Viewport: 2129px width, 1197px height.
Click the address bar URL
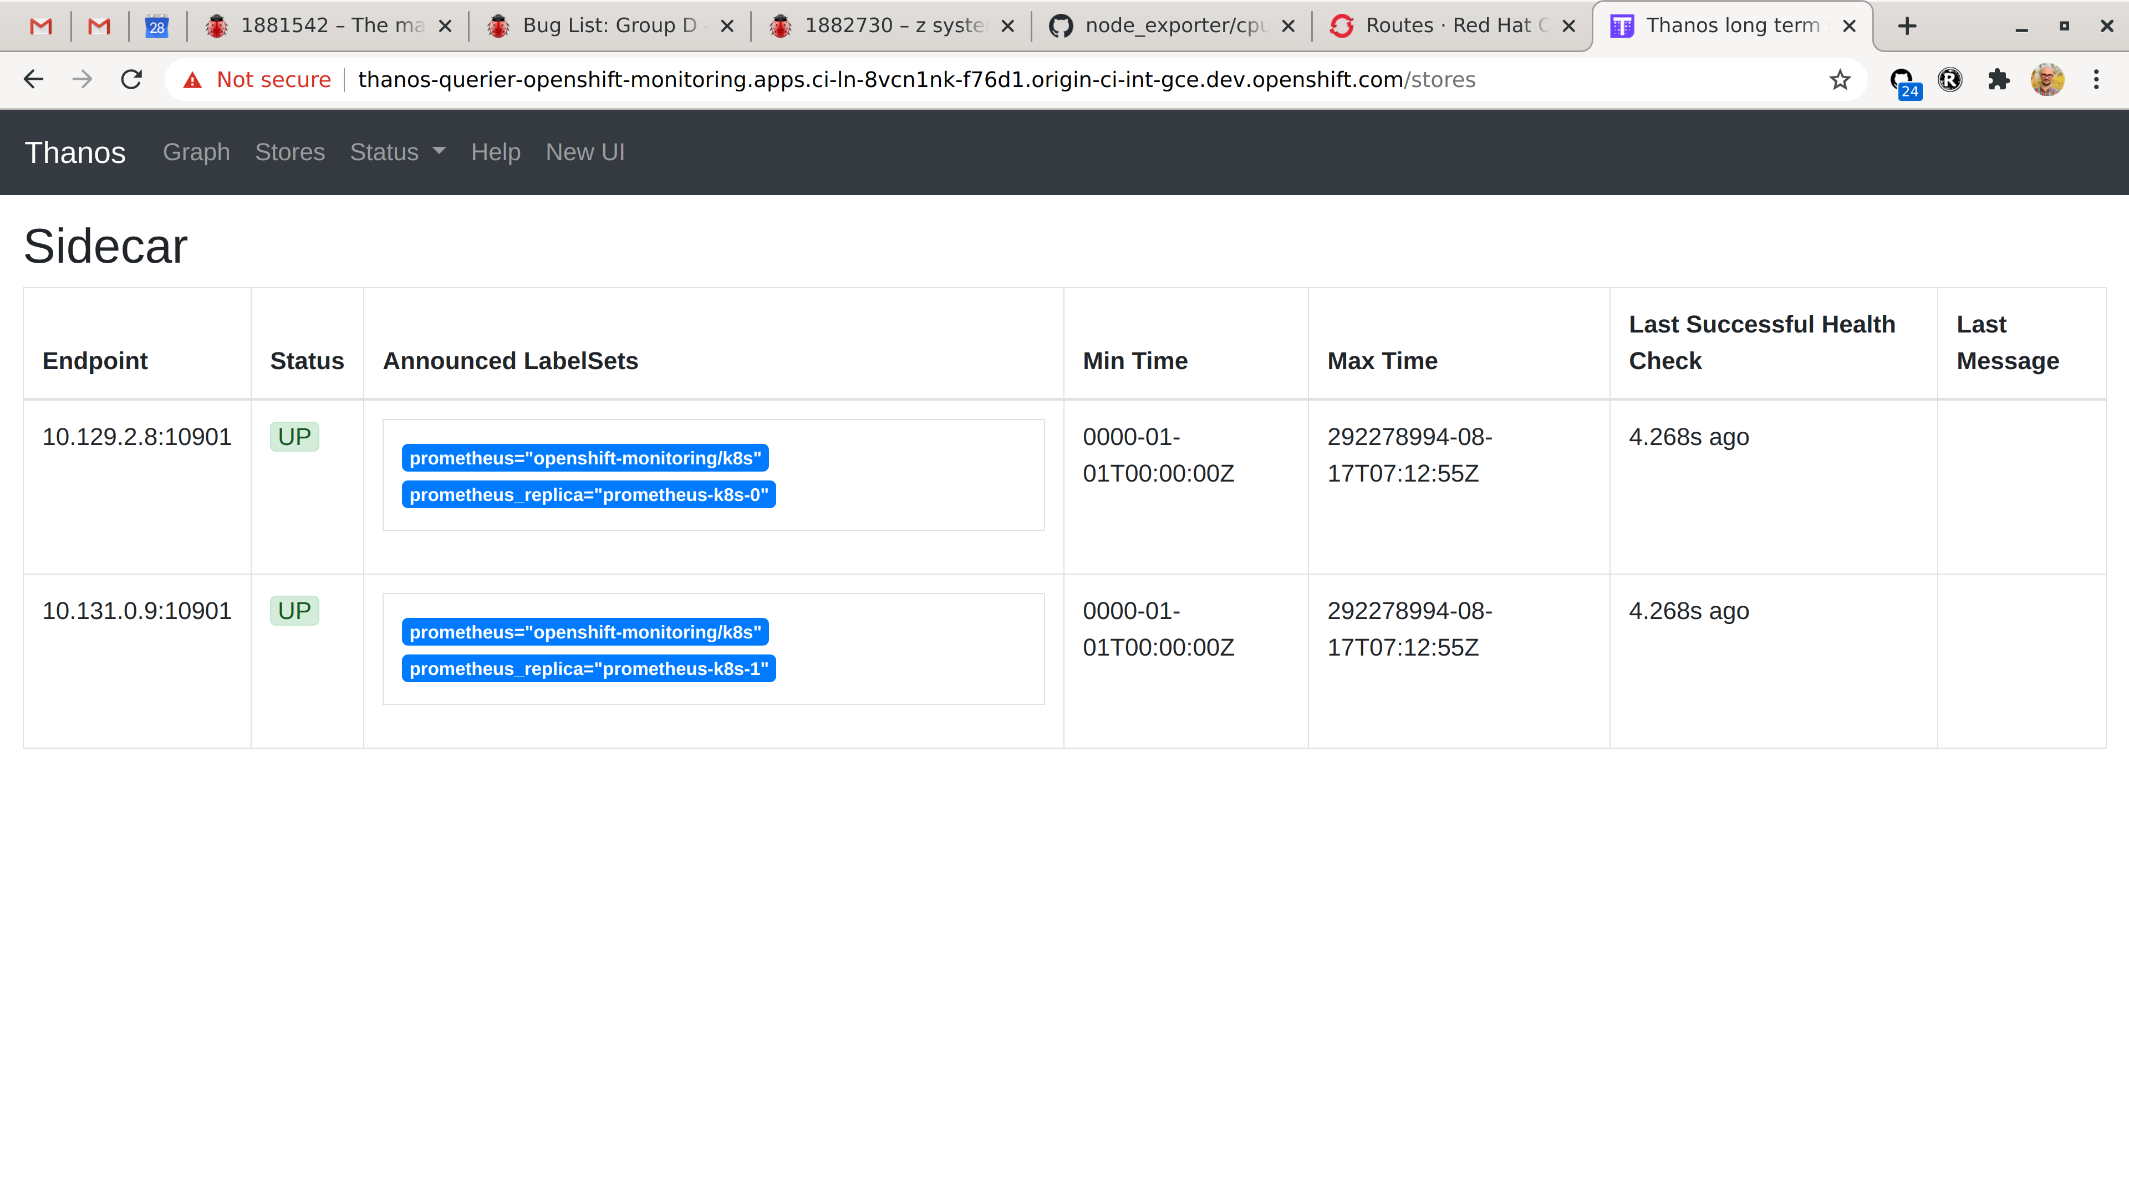click(916, 79)
